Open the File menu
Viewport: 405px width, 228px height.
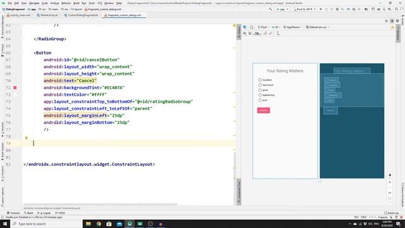[x=10, y=3]
